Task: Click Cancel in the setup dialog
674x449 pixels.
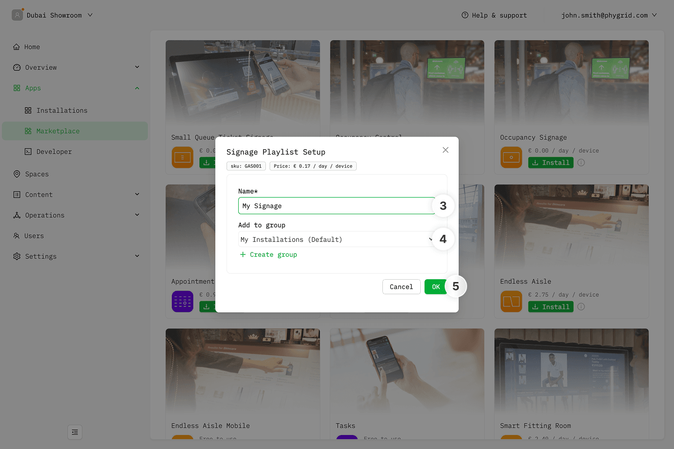Action: pyautogui.click(x=401, y=287)
